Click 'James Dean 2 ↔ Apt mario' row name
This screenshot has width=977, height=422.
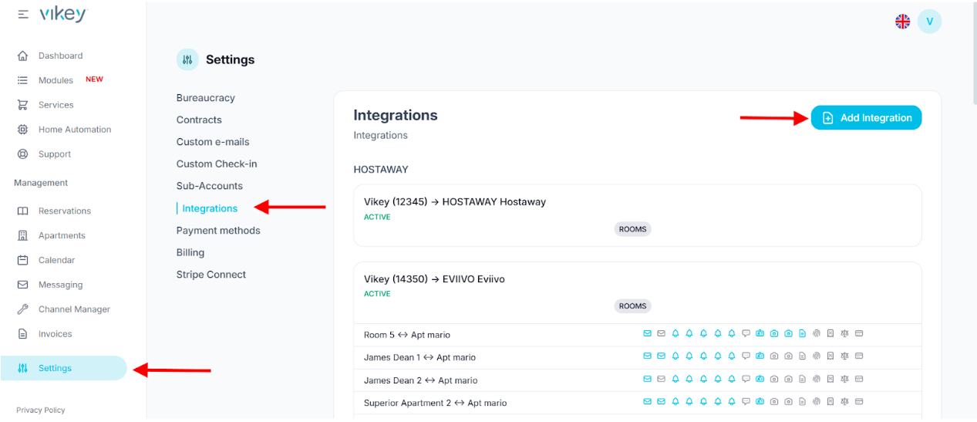tap(420, 380)
